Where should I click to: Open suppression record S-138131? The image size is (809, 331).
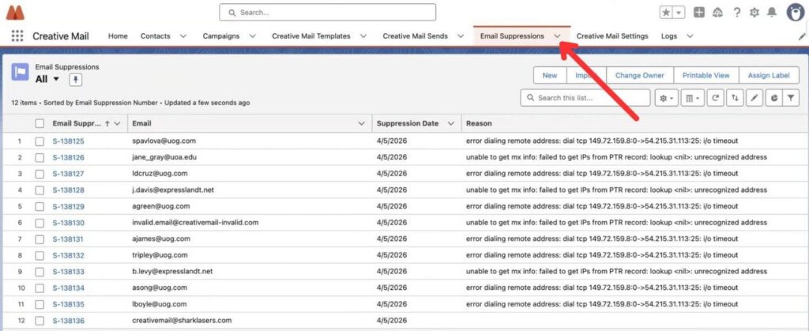(68, 239)
